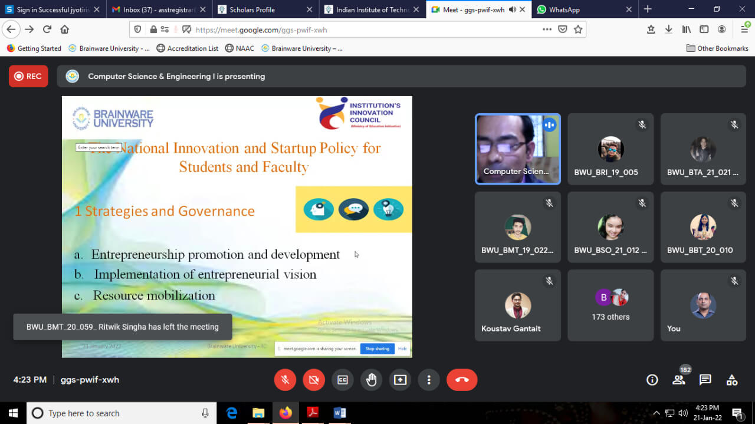Open the NAAC bookmark
This screenshot has width=755, height=424.
point(240,48)
